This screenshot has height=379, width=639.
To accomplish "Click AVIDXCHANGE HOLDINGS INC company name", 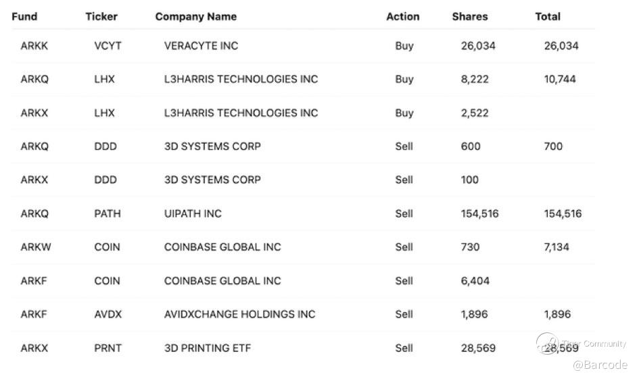I will point(239,314).
